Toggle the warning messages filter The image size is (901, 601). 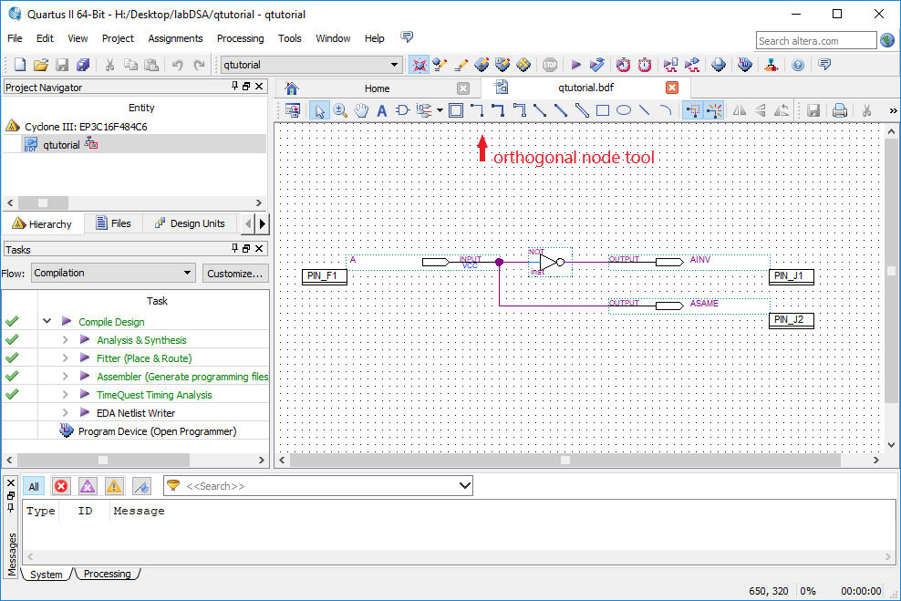coord(114,487)
